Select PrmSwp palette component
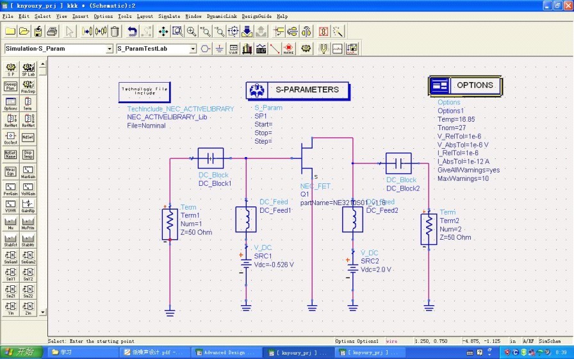Viewport: 574px width, 359px height. click(x=28, y=87)
